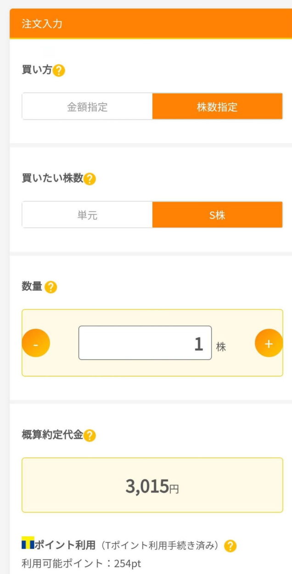Open help icon for 概算約定代金
Screen dimensions: 292x574
[x=90, y=435]
